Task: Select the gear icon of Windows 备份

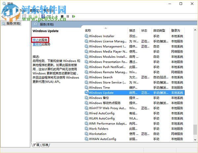Action: 86,98
